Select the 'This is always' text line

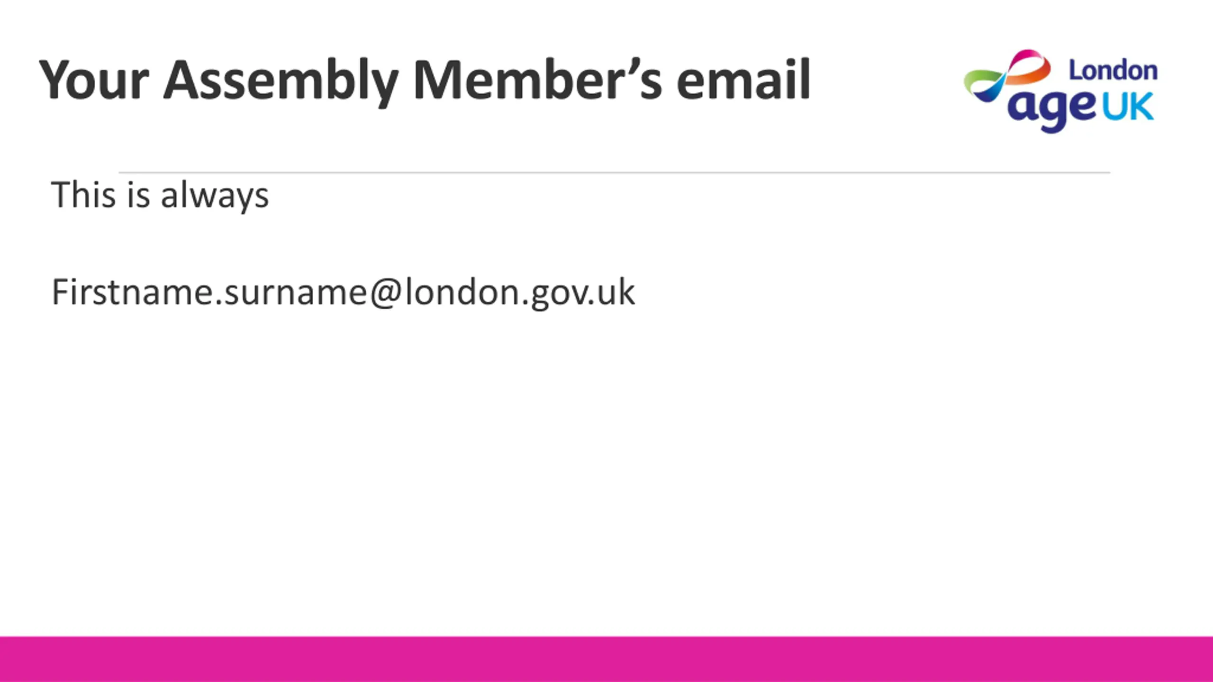coord(160,195)
